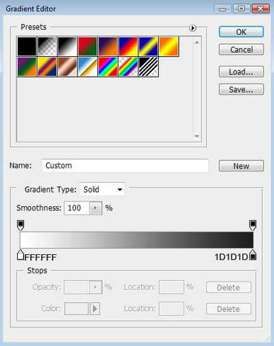274x346 pixels.
Task: Choose the Red, Green gradient preset
Action: coord(88,47)
